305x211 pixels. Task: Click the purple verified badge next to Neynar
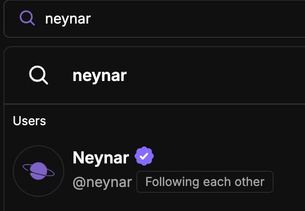click(144, 157)
